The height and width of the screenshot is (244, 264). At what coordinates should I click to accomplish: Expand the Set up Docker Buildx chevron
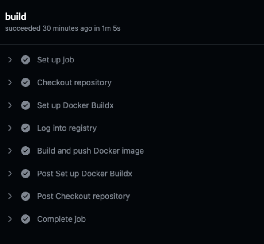click(10, 106)
